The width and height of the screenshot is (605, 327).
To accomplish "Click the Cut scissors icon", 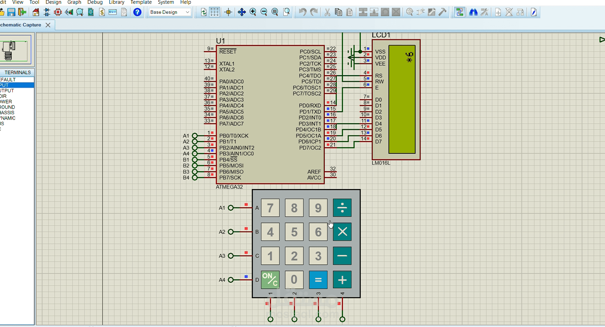I will coord(328,12).
